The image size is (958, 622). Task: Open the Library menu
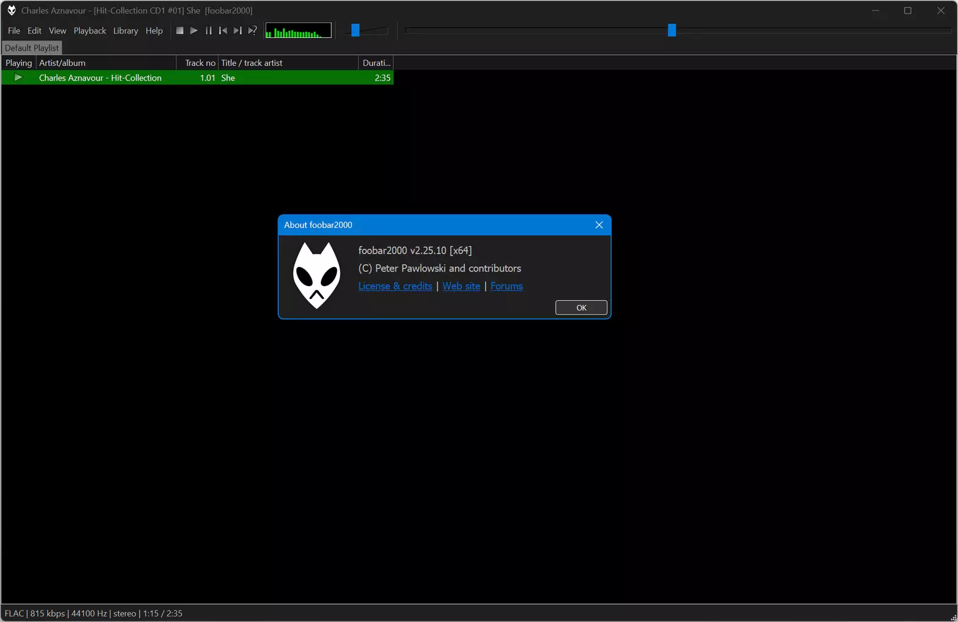pos(126,30)
